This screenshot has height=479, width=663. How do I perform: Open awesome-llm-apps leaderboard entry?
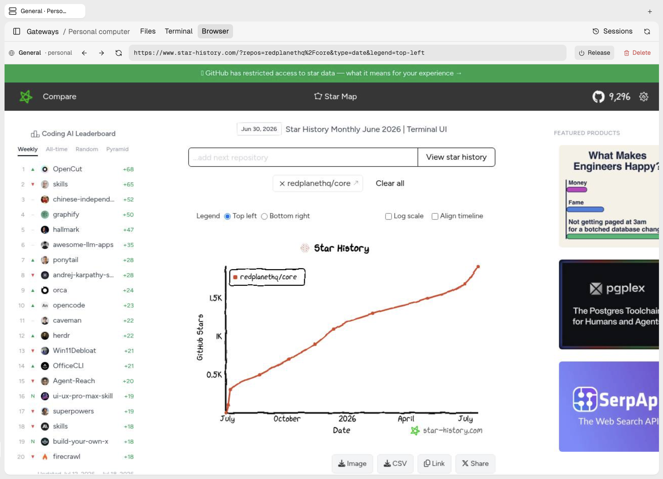pyautogui.click(x=76, y=245)
